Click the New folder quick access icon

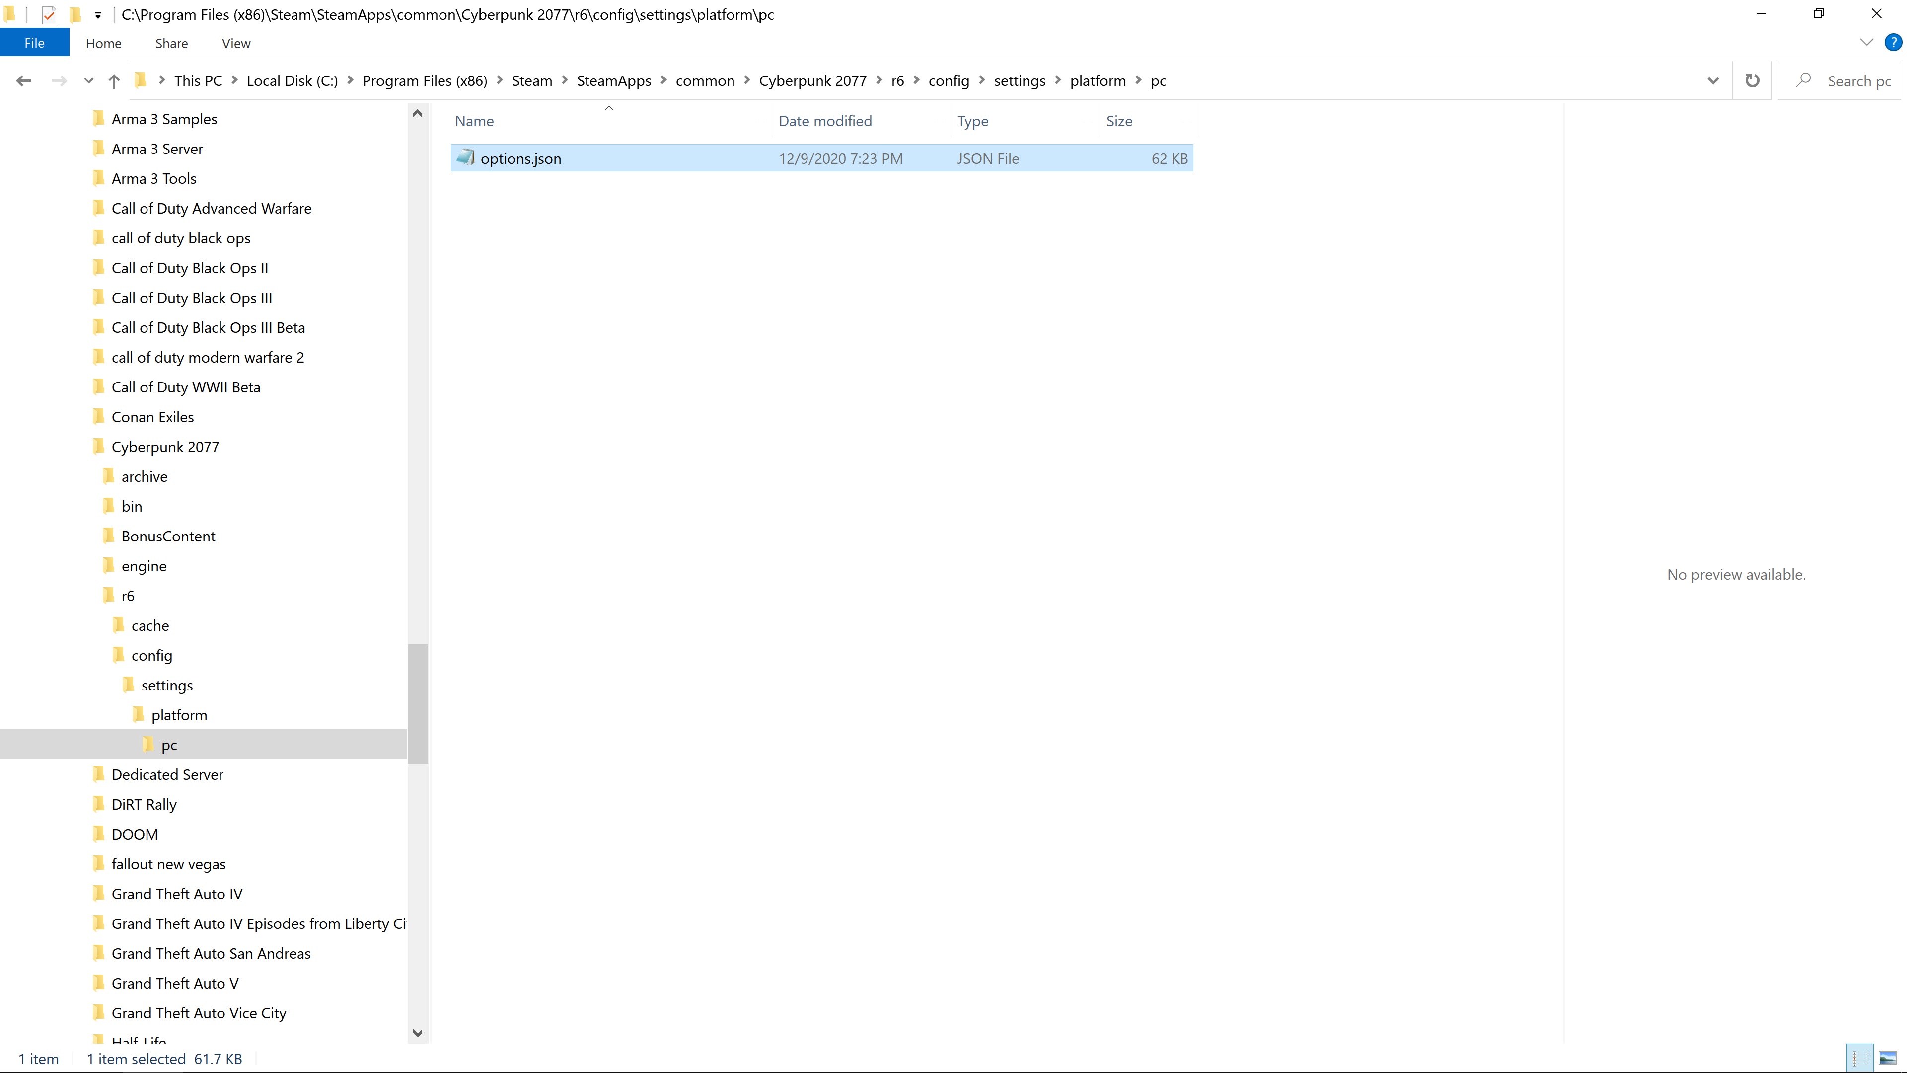point(75,14)
